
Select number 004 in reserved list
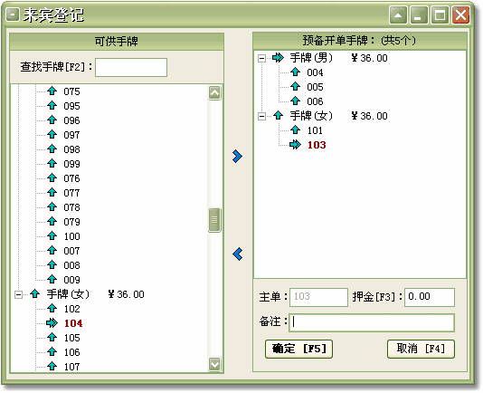coord(315,72)
